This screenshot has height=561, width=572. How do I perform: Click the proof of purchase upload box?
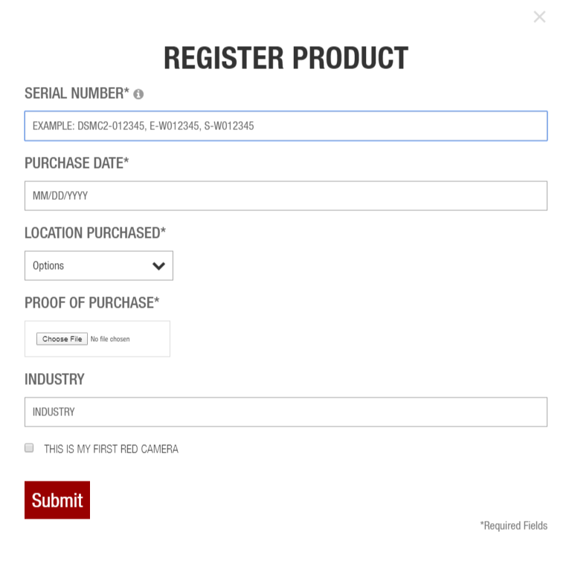(x=97, y=339)
